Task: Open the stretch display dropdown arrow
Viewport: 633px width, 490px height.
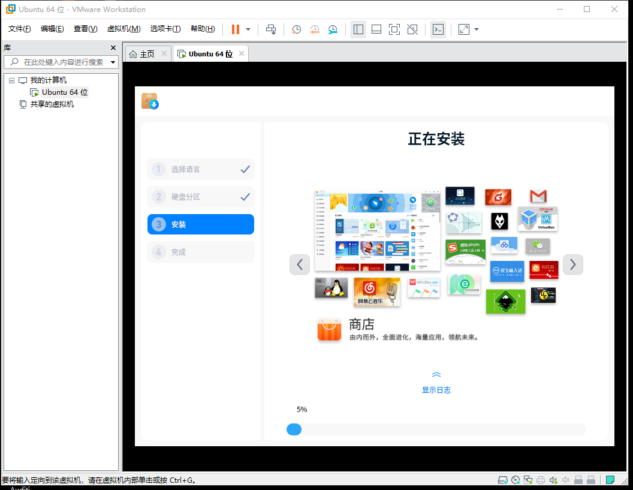Action: pos(477,29)
